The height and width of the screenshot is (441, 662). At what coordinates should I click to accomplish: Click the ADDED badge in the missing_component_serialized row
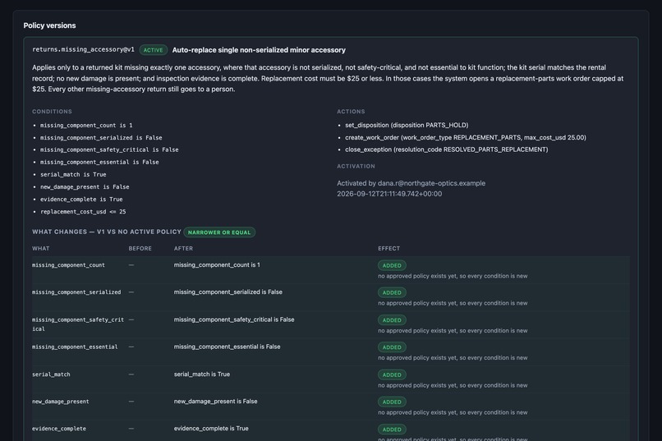coord(392,292)
